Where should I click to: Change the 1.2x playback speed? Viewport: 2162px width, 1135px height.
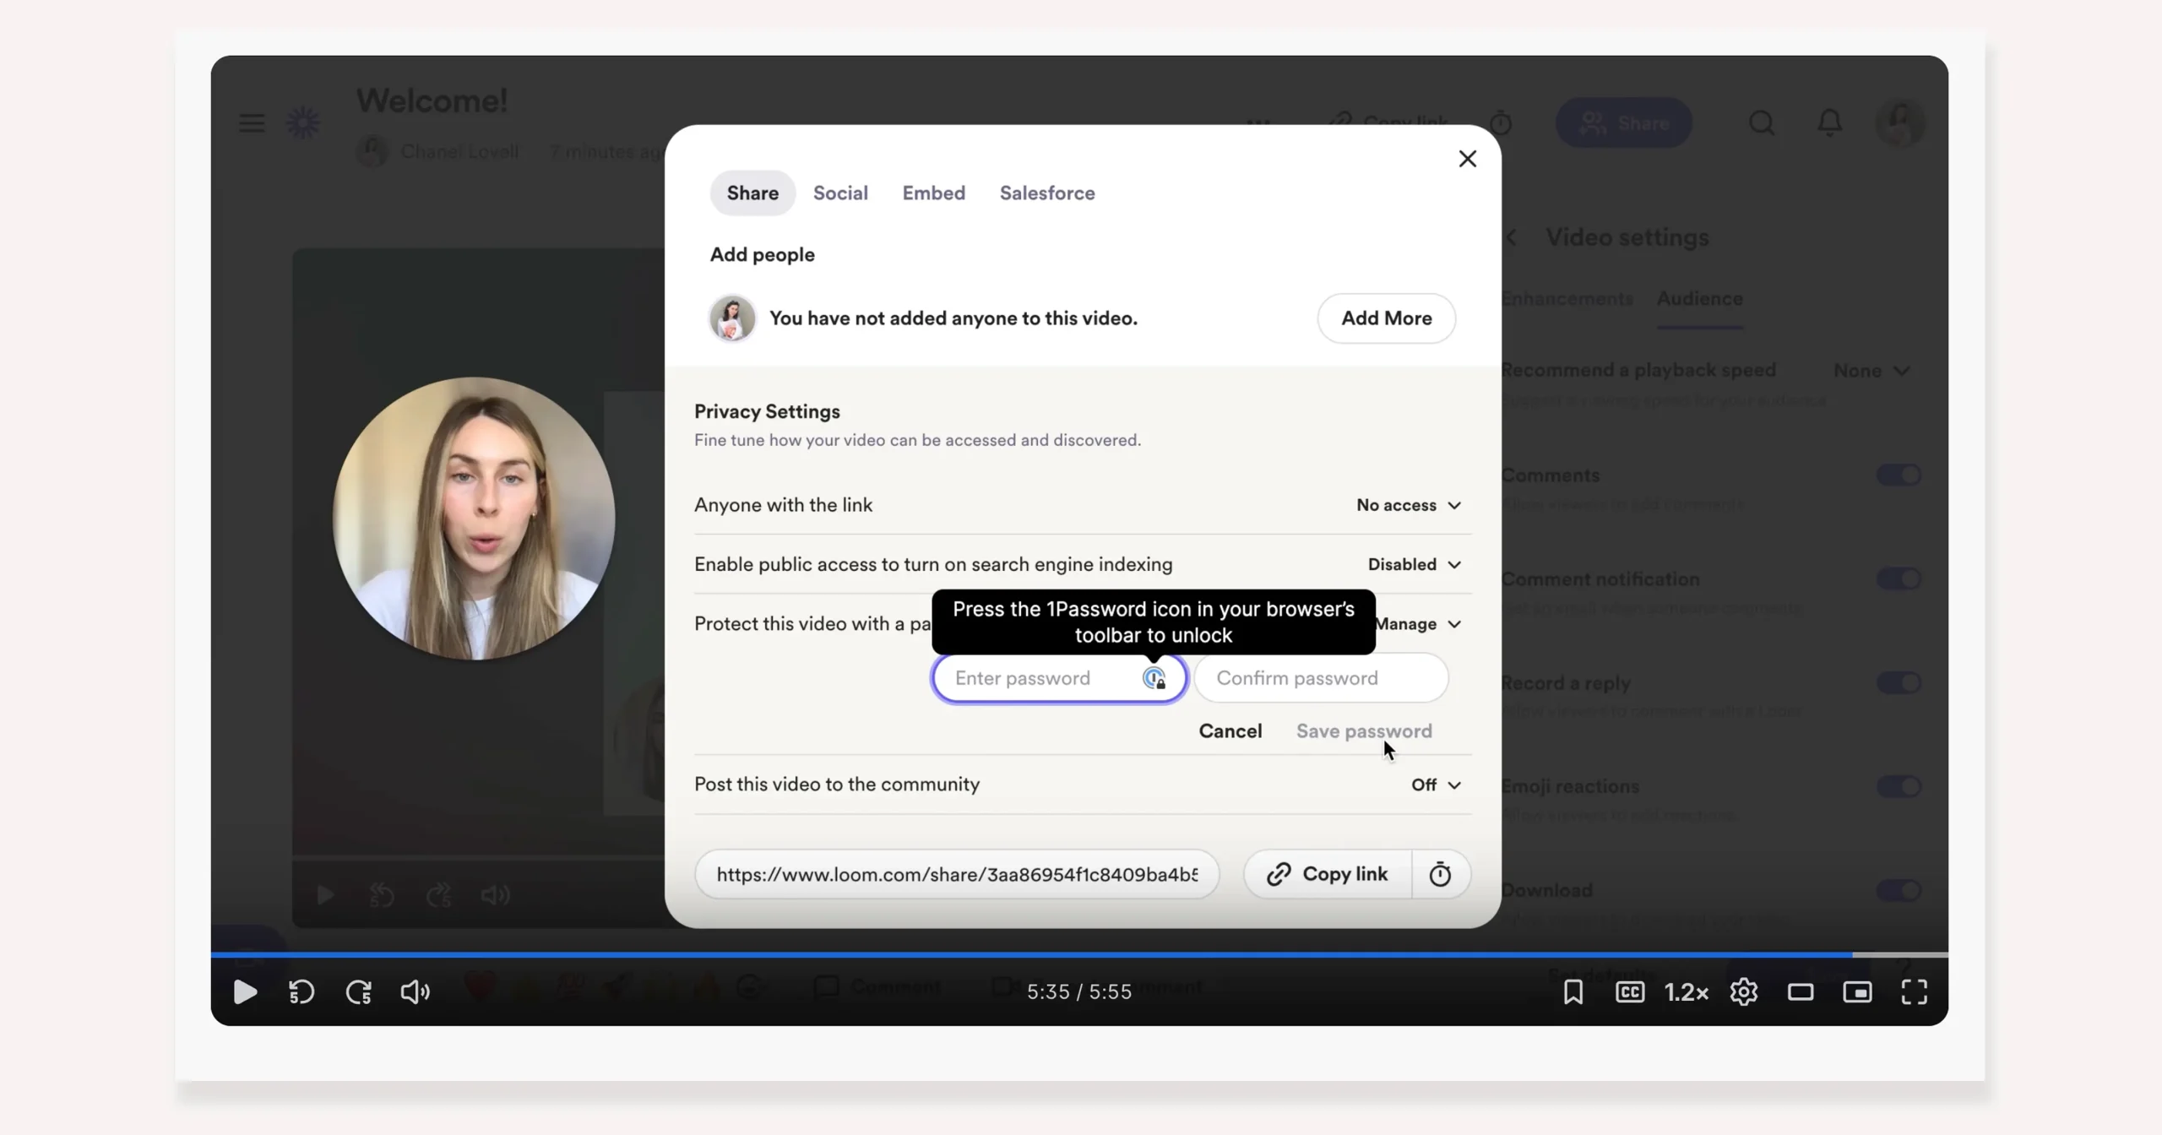click(x=1687, y=991)
